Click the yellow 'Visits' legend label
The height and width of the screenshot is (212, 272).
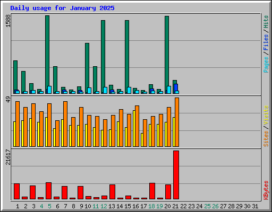pos(266,115)
